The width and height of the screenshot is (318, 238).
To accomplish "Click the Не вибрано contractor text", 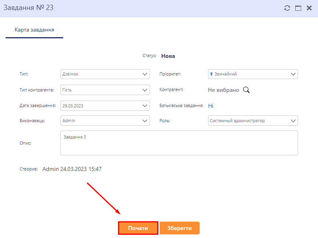I will click(x=223, y=90).
